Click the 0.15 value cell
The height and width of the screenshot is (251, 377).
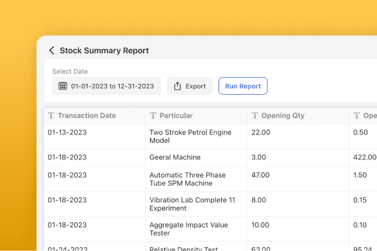(363, 204)
